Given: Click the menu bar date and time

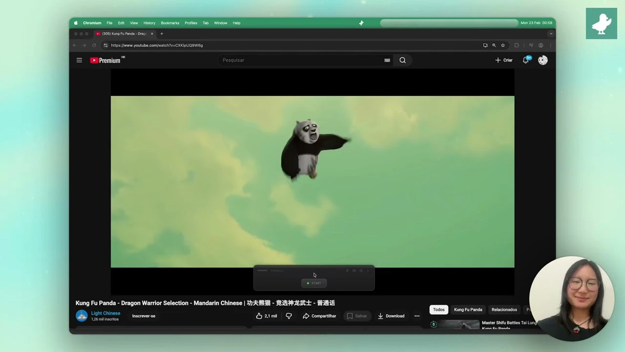Looking at the screenshot, I should [x=536, y=23].
